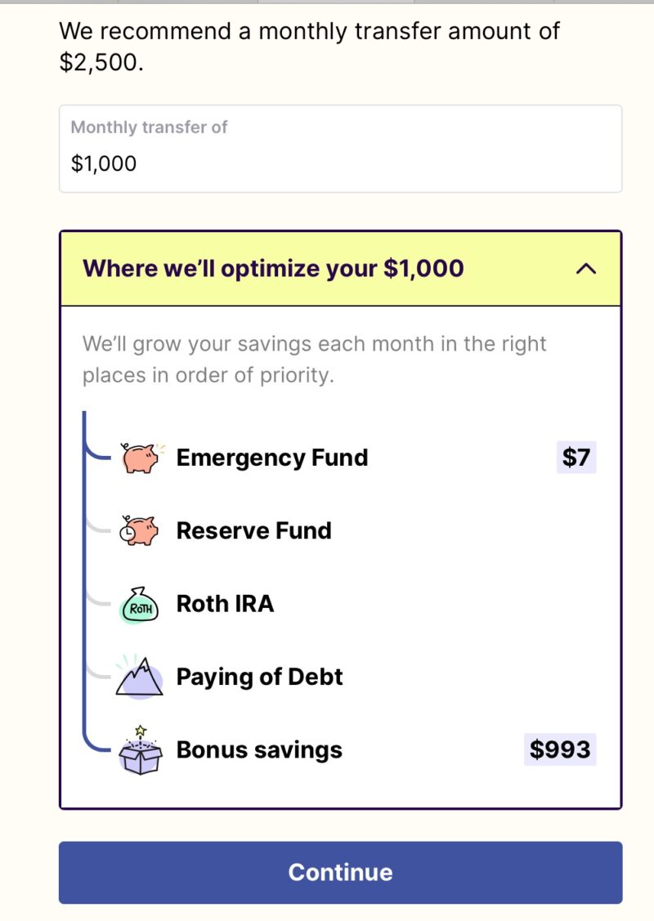Select the $7 Emergency Fund amount badge

pos(576,457)
